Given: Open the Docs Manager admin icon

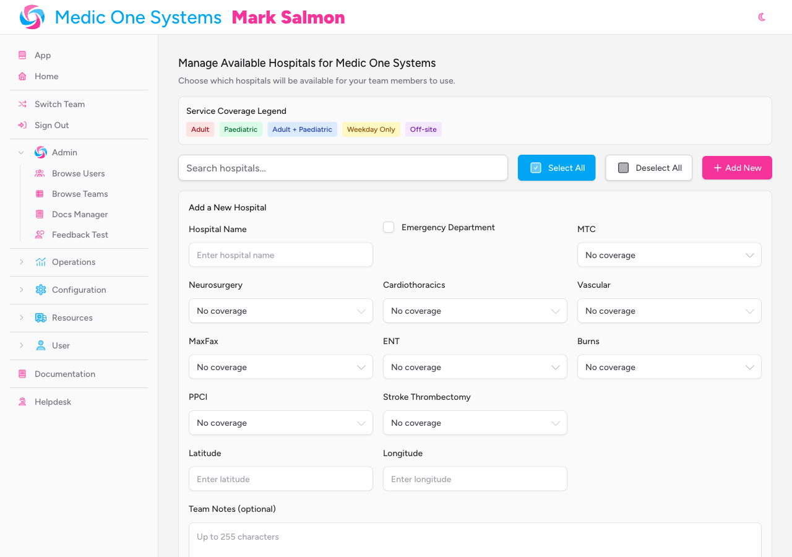Looking at the screenshot, I should tap(39, 214).
